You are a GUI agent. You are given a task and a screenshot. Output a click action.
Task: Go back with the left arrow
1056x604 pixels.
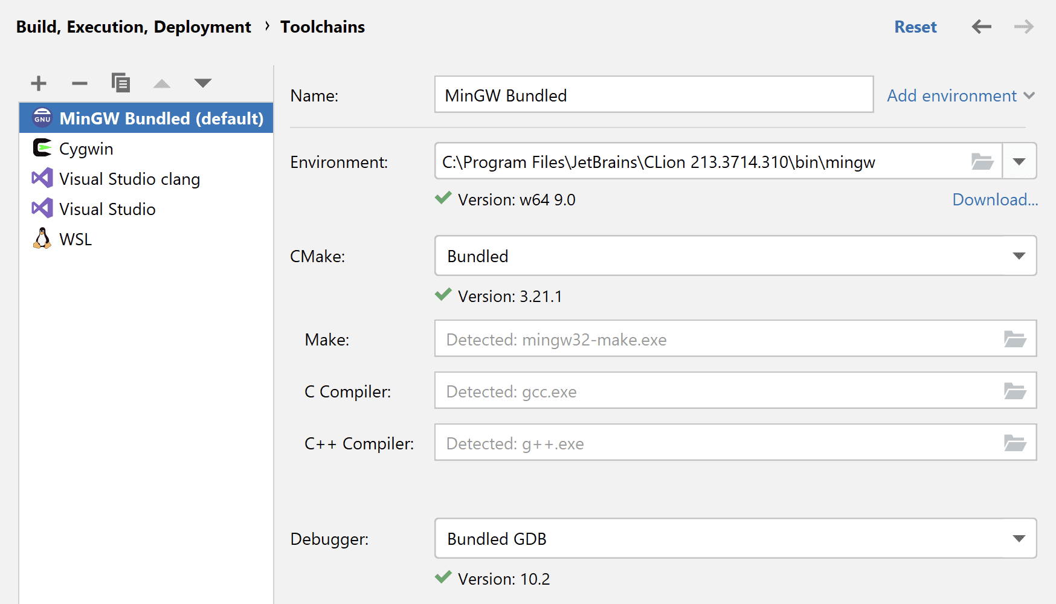[982, 27]
